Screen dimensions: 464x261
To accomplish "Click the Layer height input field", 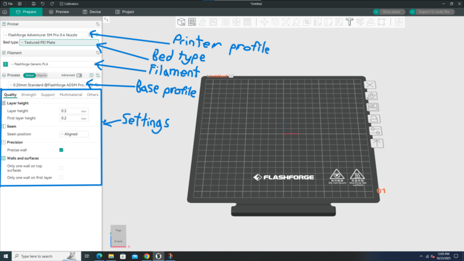I will 74,111.
